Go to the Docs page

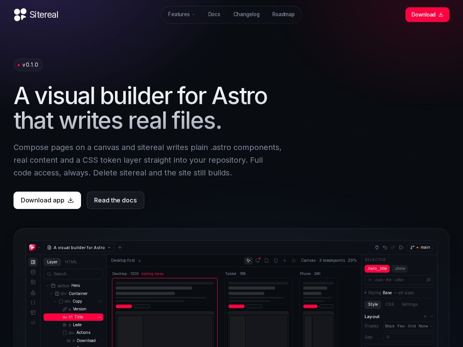click(x=214, y=15)
